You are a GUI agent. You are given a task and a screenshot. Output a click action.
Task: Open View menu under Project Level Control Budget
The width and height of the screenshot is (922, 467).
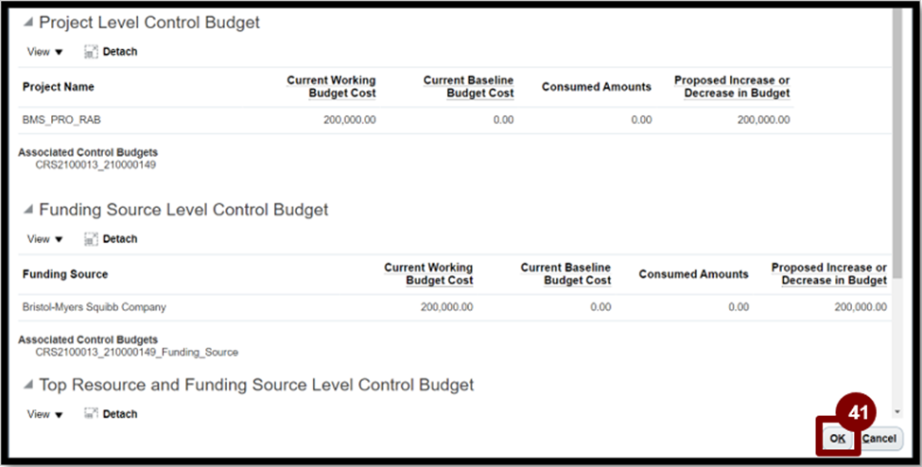pos(44,52)
